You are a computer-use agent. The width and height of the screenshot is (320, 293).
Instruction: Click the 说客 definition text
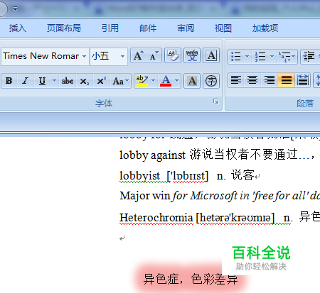point(242,175)
